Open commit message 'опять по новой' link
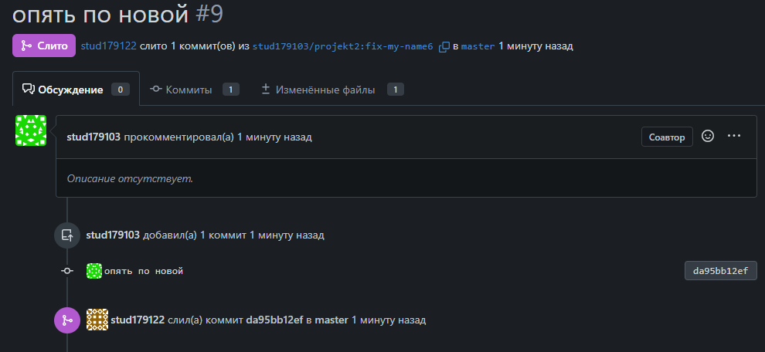The image size is (765, 352). (144, 271)
